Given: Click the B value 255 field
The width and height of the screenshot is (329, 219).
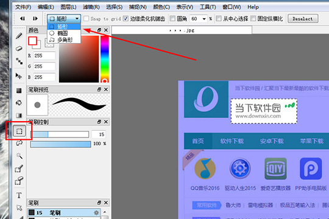Looking at the screenshot, I should 44,77.
